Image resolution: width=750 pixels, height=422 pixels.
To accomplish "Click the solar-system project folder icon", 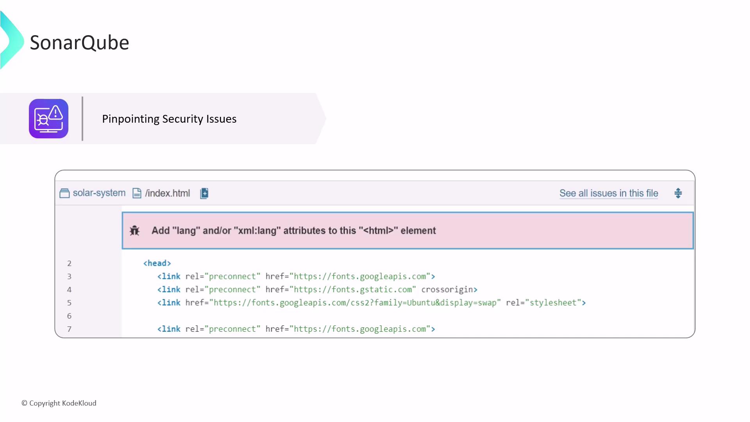I will [x=64, y=193].
